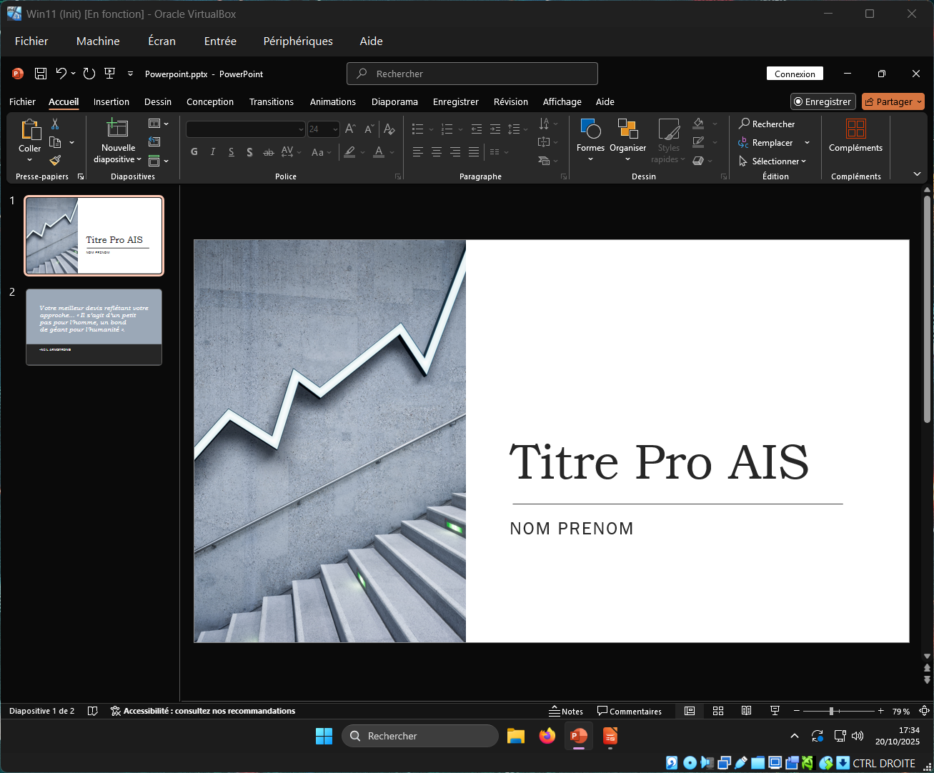
Task: Expand the Nouvelle diapositive dropdown
Action: tap(118, 159)
